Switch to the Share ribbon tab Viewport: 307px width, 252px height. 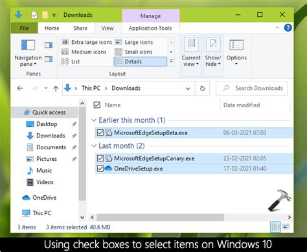tap(80, 28)
